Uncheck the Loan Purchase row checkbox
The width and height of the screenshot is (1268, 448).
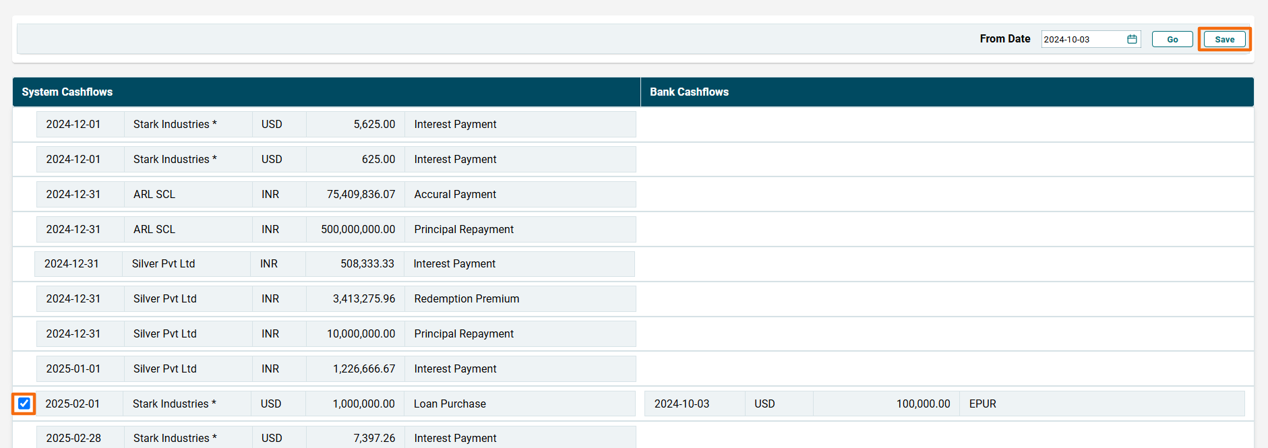click(x=24, y=404)
